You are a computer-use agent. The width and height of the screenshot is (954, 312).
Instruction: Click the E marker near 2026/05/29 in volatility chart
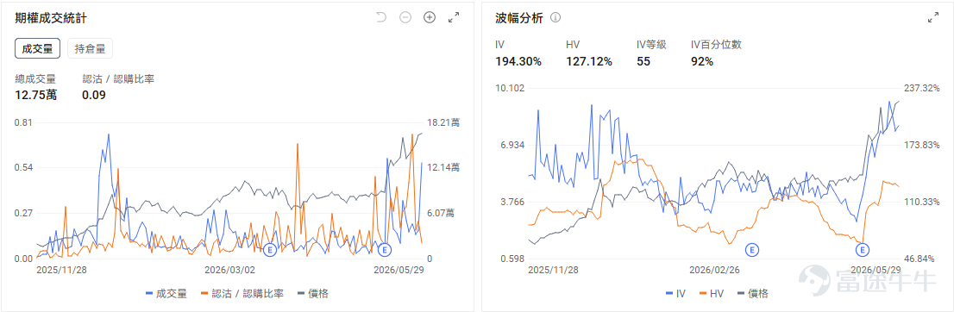[x=863, y=249]
